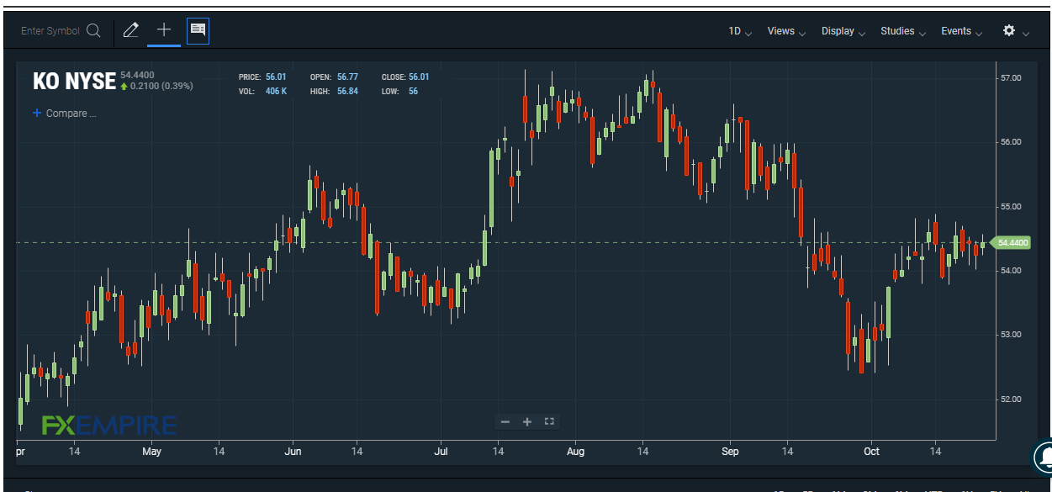Click the Oct date axis label
This screenshot has height=492, width=1052.
871,452
